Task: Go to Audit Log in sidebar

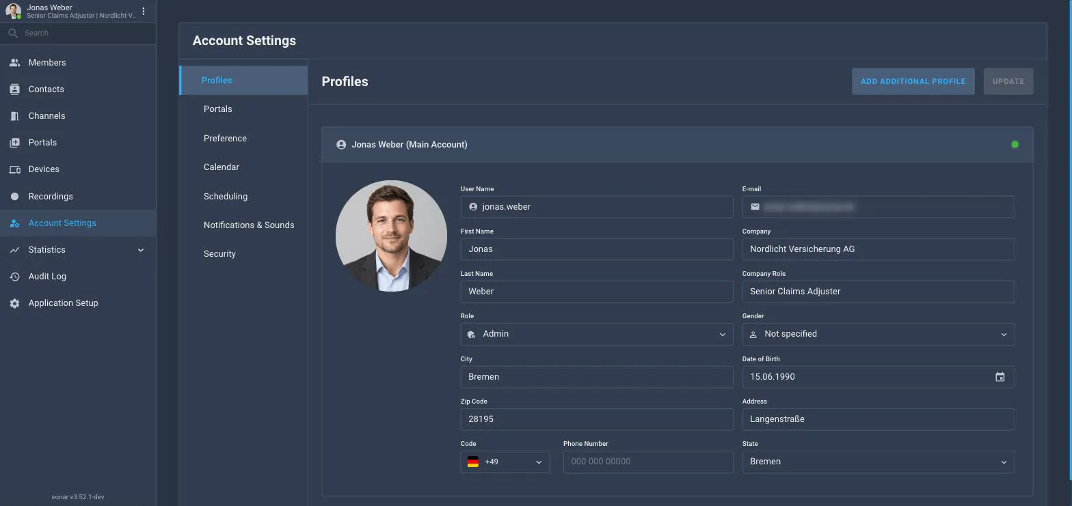Action: pos(78,277)
